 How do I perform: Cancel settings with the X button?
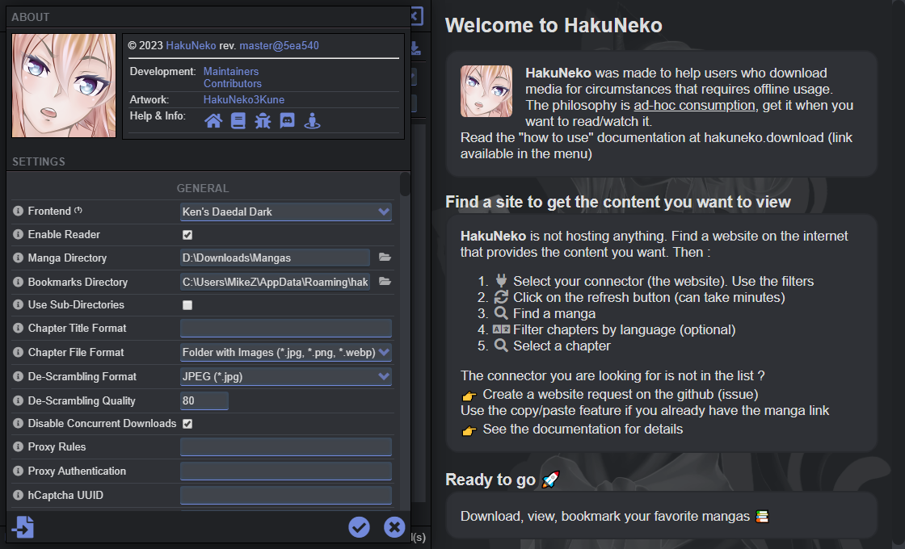tap(394, 526)
